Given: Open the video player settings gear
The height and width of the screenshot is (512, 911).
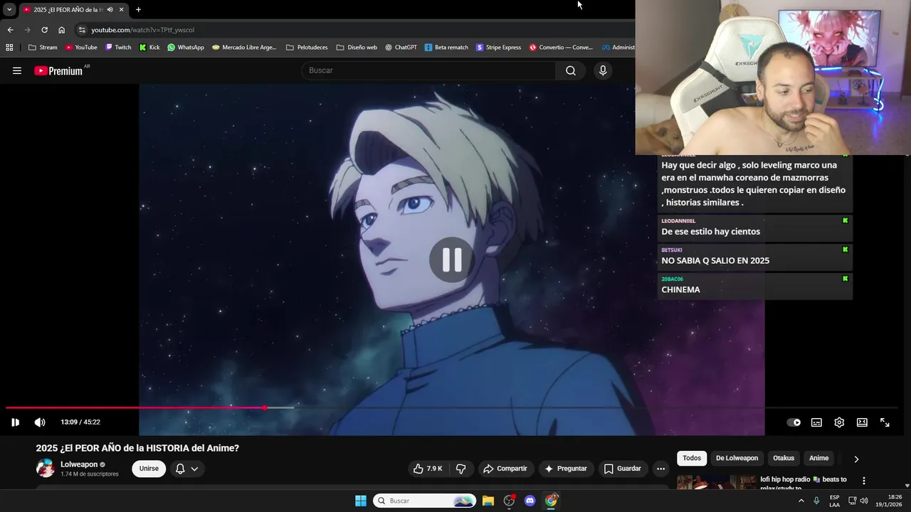Looking at the screenshot, I should click(839, 422).
